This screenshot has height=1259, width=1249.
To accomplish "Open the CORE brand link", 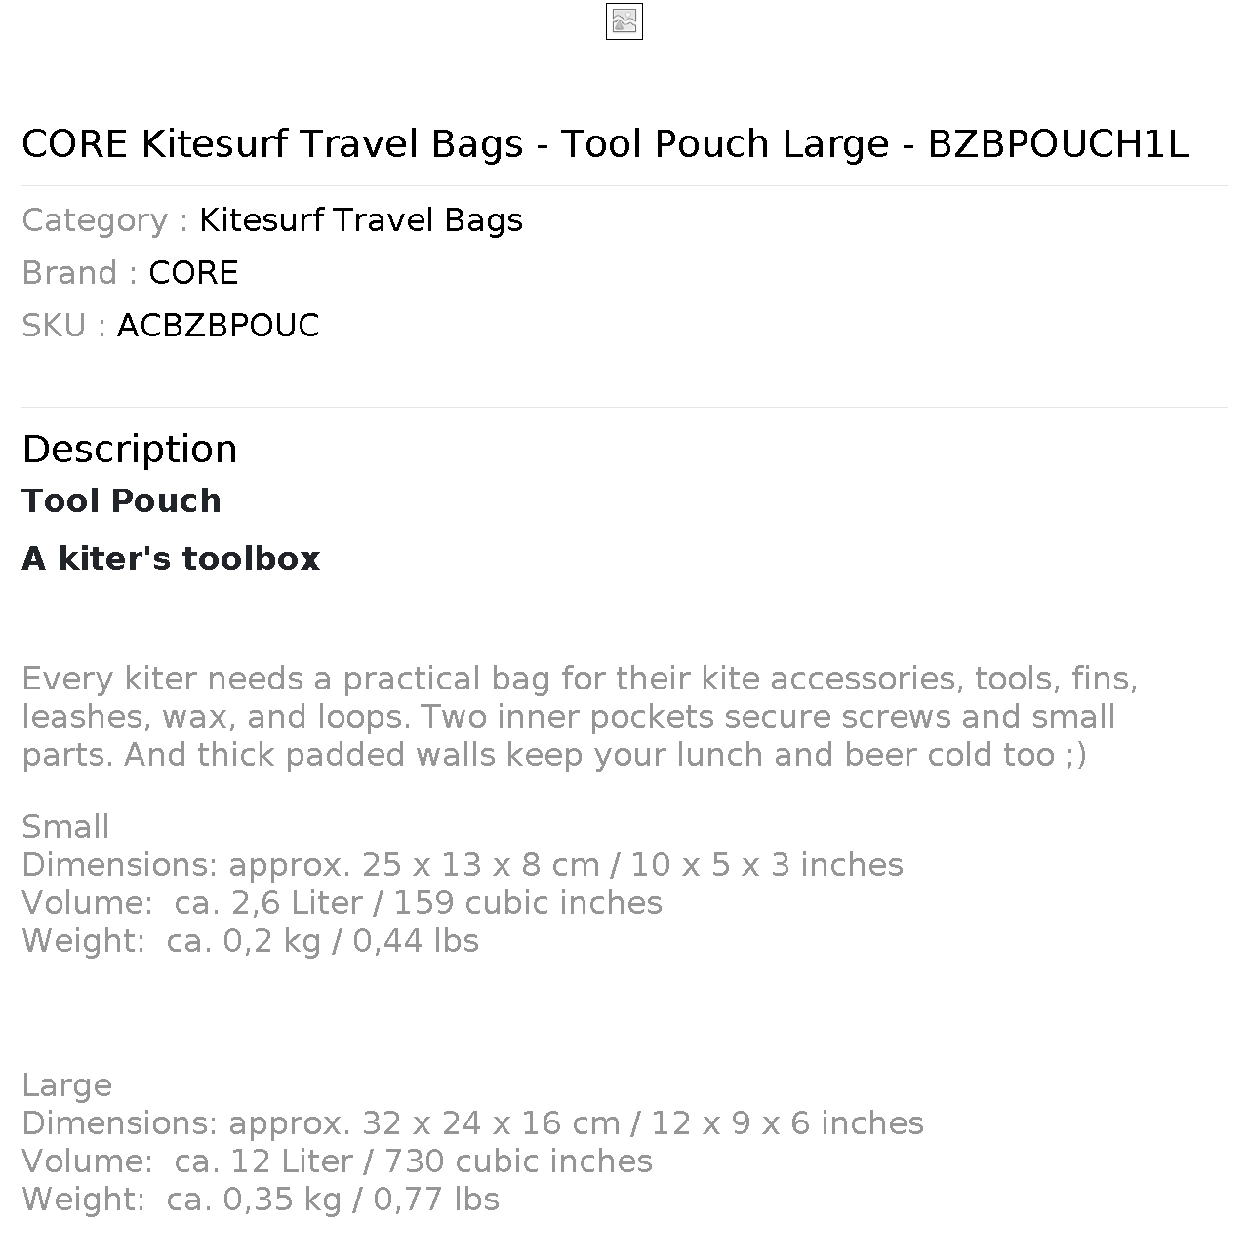I will coord(193,273).
